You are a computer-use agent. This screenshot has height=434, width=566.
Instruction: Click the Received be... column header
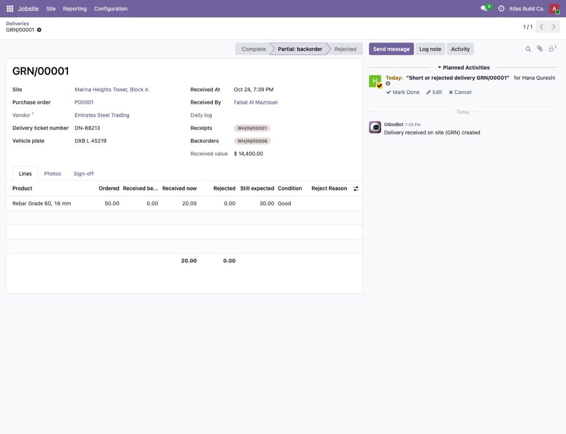(x=140, y=188)
